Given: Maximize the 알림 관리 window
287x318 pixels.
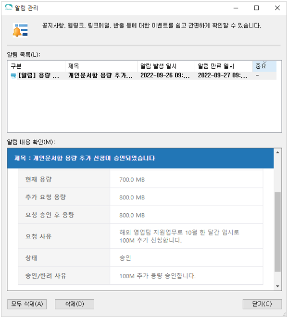Looking at the screenshot, I should (256, 8).
